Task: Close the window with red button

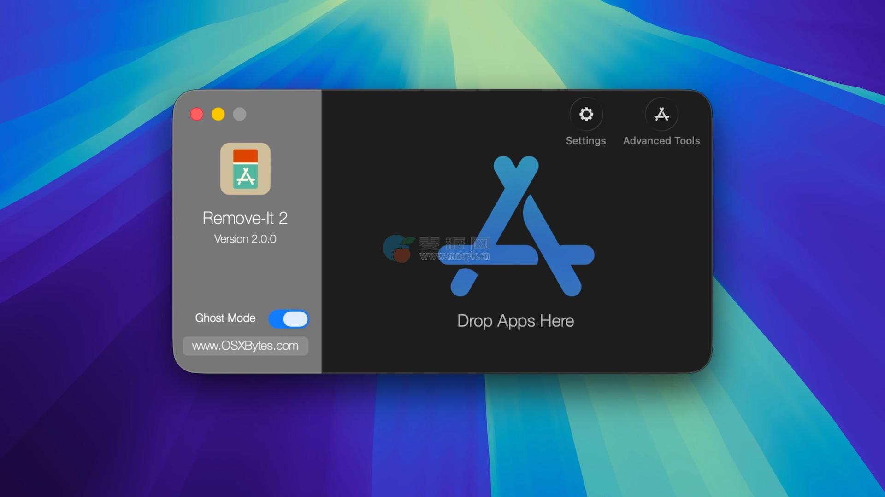Action: [197, 114]
